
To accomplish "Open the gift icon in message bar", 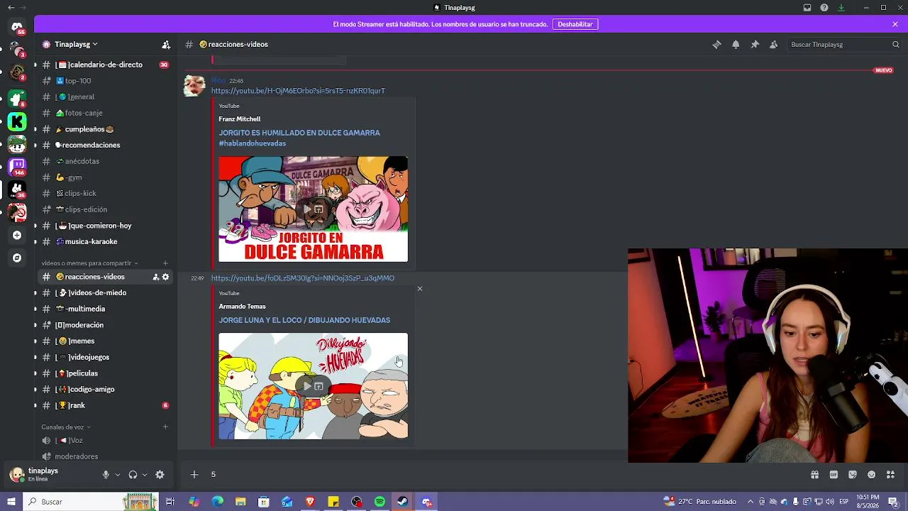I will [x=814, y=475].
